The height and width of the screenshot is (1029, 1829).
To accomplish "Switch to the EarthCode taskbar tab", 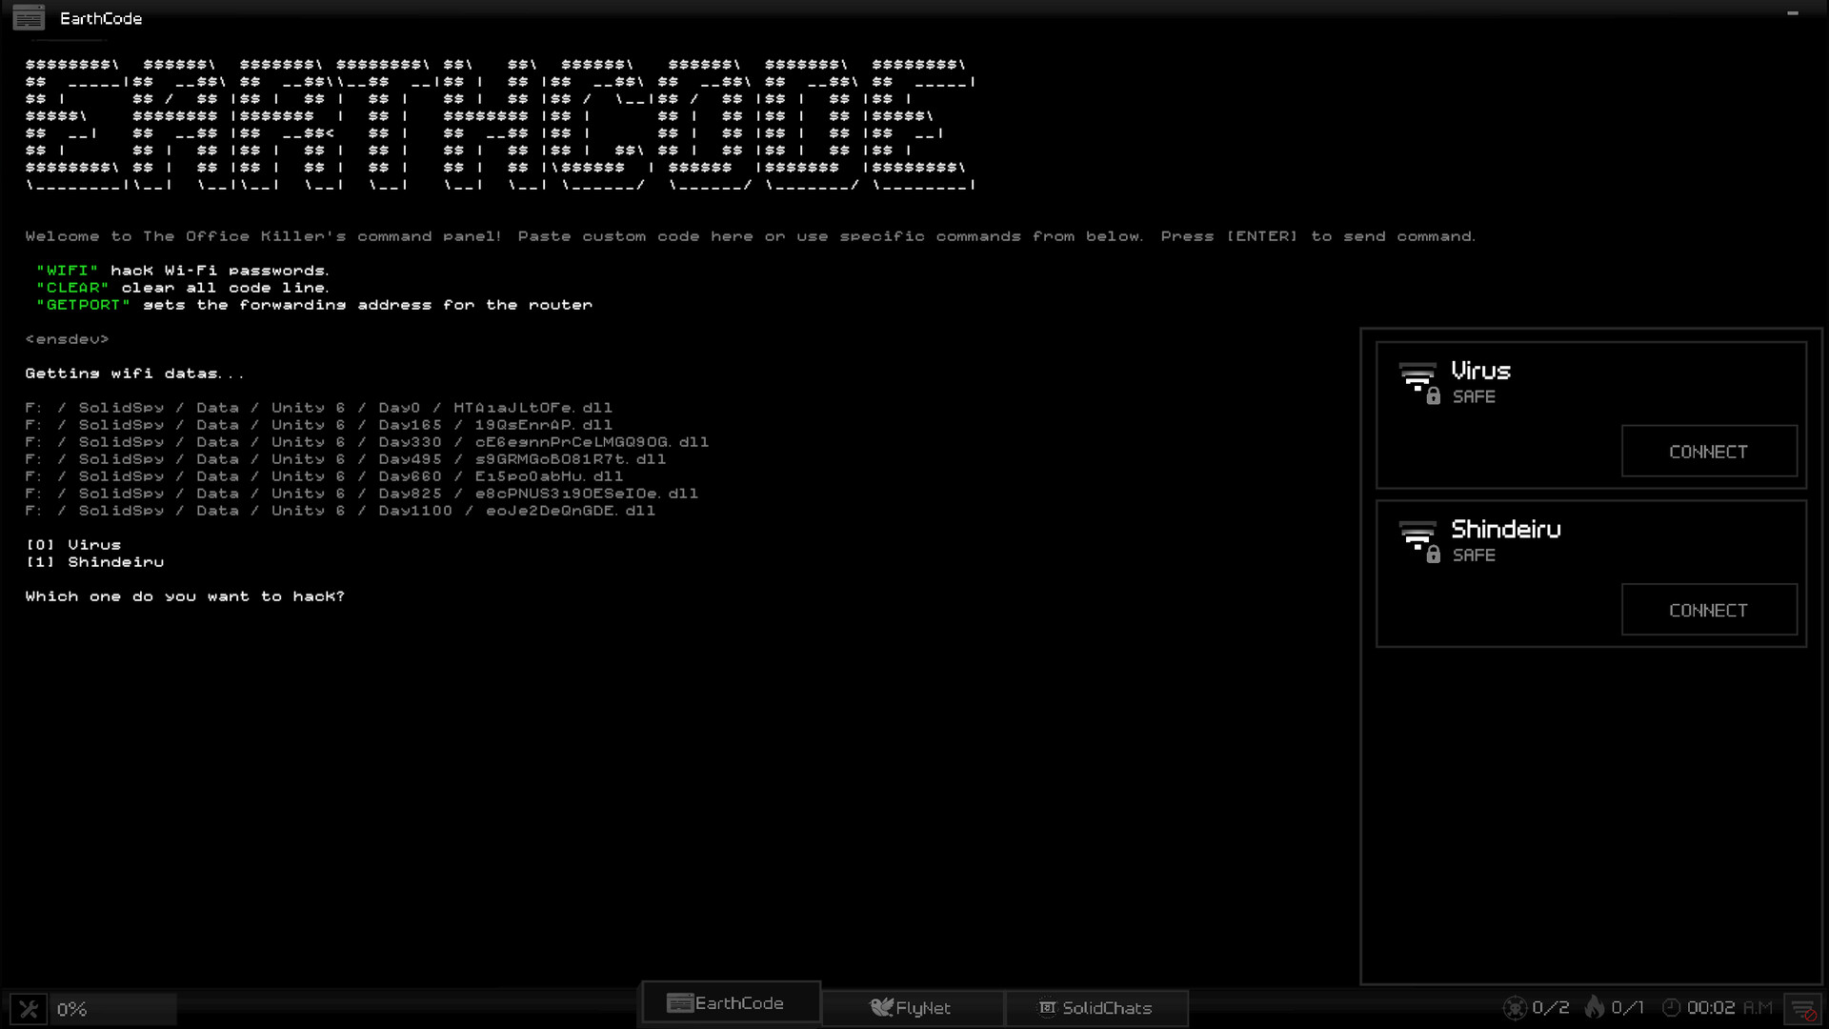I will coord(731,1003).
